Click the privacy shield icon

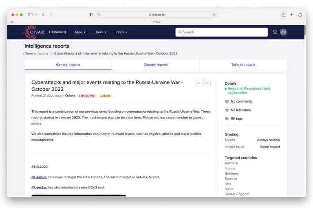pyautogui.click(x=91, y=15)
